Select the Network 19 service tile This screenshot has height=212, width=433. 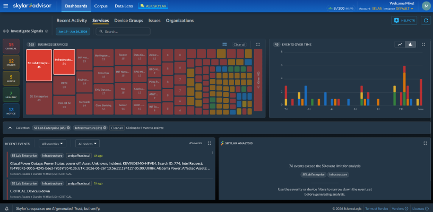tap(84, 104)
